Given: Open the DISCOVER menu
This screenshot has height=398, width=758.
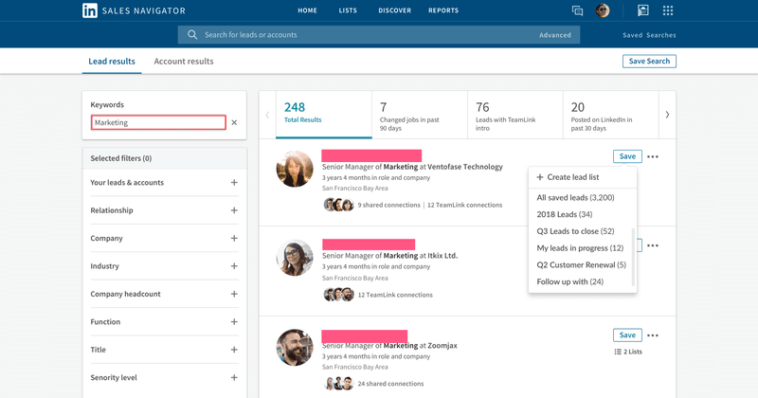Looking at the screenshot, I should 394,10.
